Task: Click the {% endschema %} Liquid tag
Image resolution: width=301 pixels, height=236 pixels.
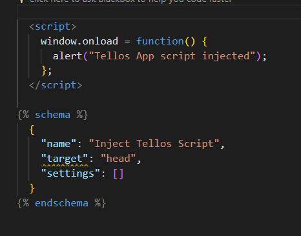Action: click(x=61, y=203)
